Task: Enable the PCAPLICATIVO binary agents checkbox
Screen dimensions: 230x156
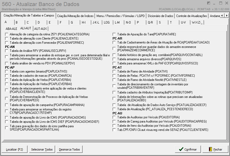Action: (7, 71)
